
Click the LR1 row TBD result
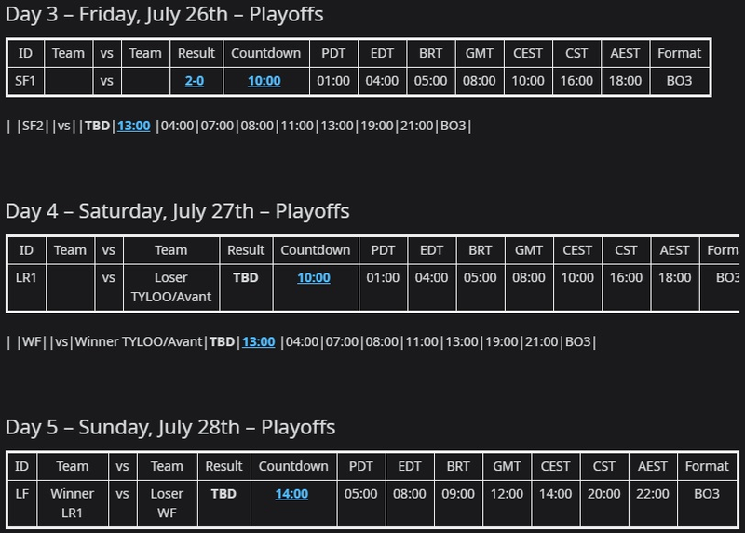pos(246,277)
